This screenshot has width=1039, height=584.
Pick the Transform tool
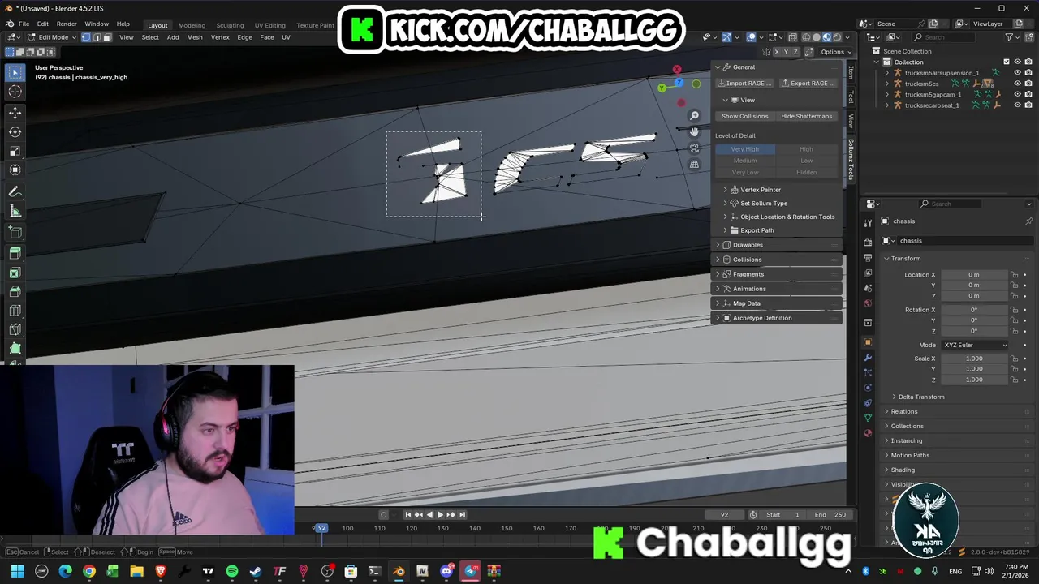coord(15,170)
